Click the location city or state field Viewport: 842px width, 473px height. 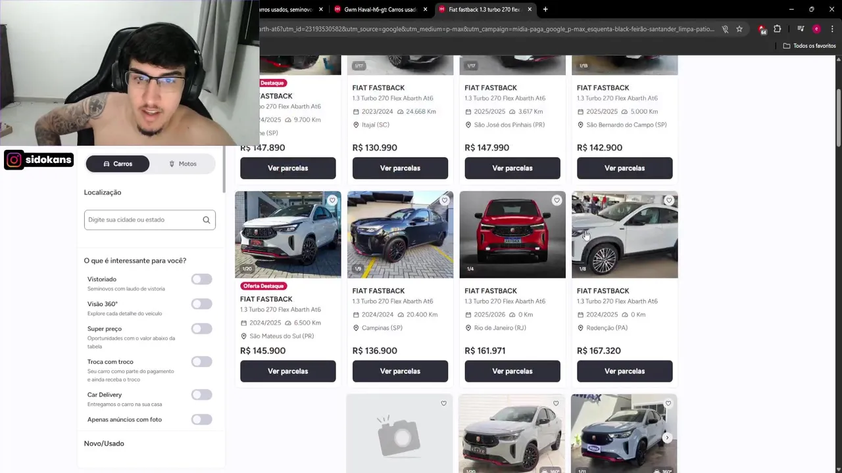[149, 220]
